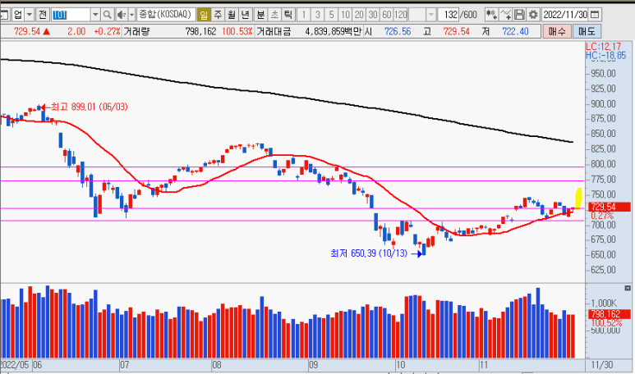
Task: Click the LC:12.17 label
Action: click(603, 47)
